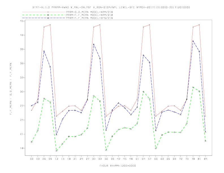The width and height of the screenshot is (224, 173).
Task: Click the x-axis tick label 36
Action: coord(106,159)
